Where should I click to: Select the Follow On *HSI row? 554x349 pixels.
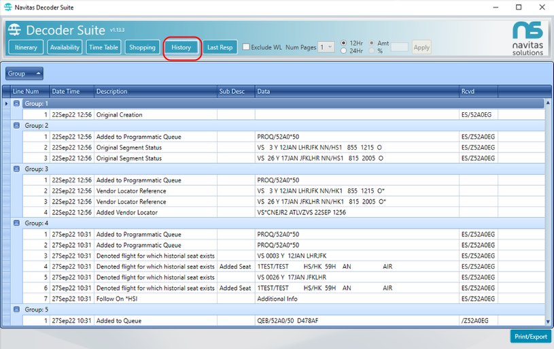[x=283, y=299]
